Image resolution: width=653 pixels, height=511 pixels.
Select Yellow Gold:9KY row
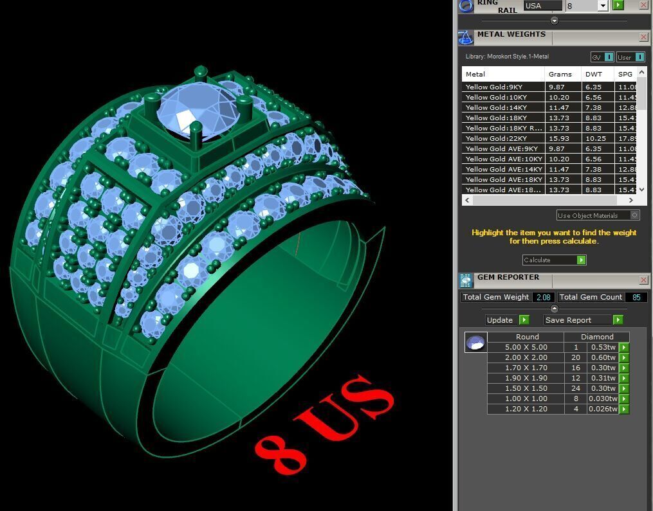point(549,87)
